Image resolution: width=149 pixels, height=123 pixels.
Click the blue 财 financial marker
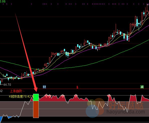(x=44, y=87)
